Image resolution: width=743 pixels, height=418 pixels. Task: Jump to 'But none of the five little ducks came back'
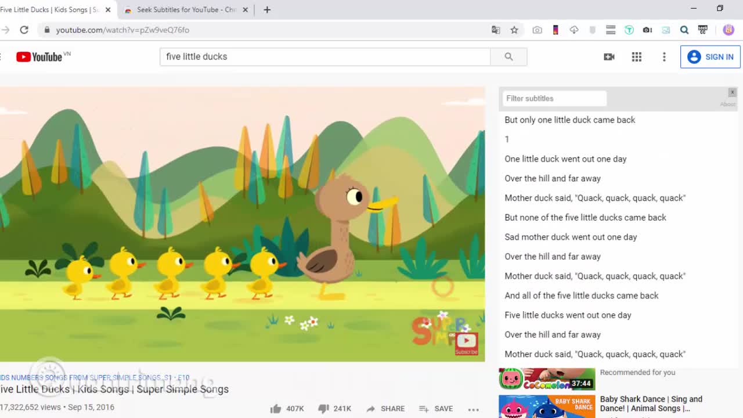[x=585, y=217]
